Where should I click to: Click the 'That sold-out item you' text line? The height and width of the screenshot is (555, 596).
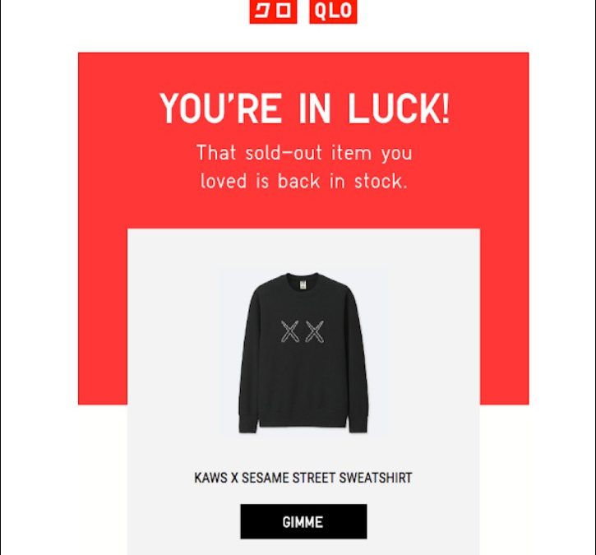tap(304, 153)
